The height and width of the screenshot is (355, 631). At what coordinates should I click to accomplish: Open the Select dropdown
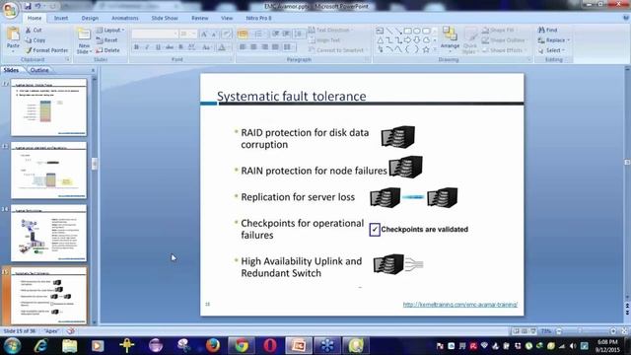click(x=552, y=50)
